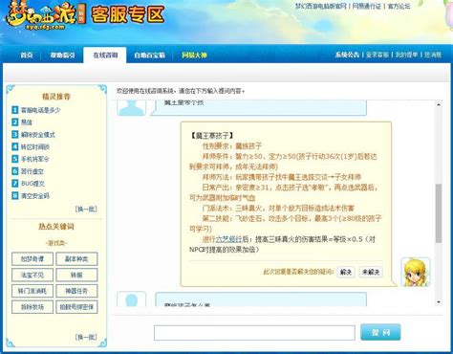Open the 六艺修行 link in answer
453x354 pixels.
(228, 239)
